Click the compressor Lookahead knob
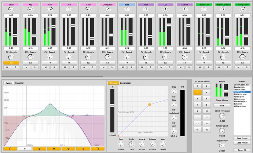 (174, 118)
